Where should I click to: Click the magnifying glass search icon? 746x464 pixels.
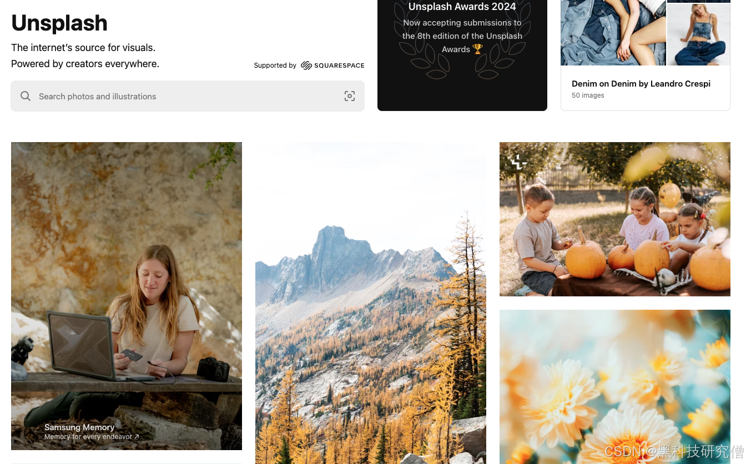[26, 96]
